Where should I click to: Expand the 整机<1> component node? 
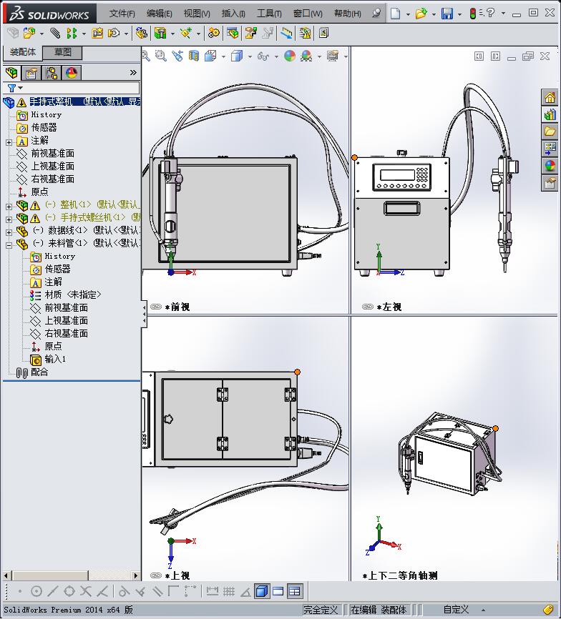coord(9,207)
